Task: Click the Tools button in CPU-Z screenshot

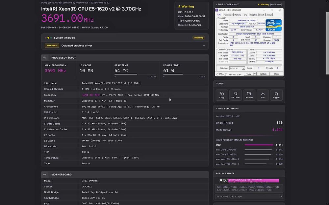Action: click(249, 74)
